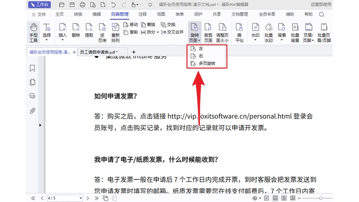Switch to the 注释 comment tab
The width and height of the screenshot is (359, 202).
click(143, 14)
